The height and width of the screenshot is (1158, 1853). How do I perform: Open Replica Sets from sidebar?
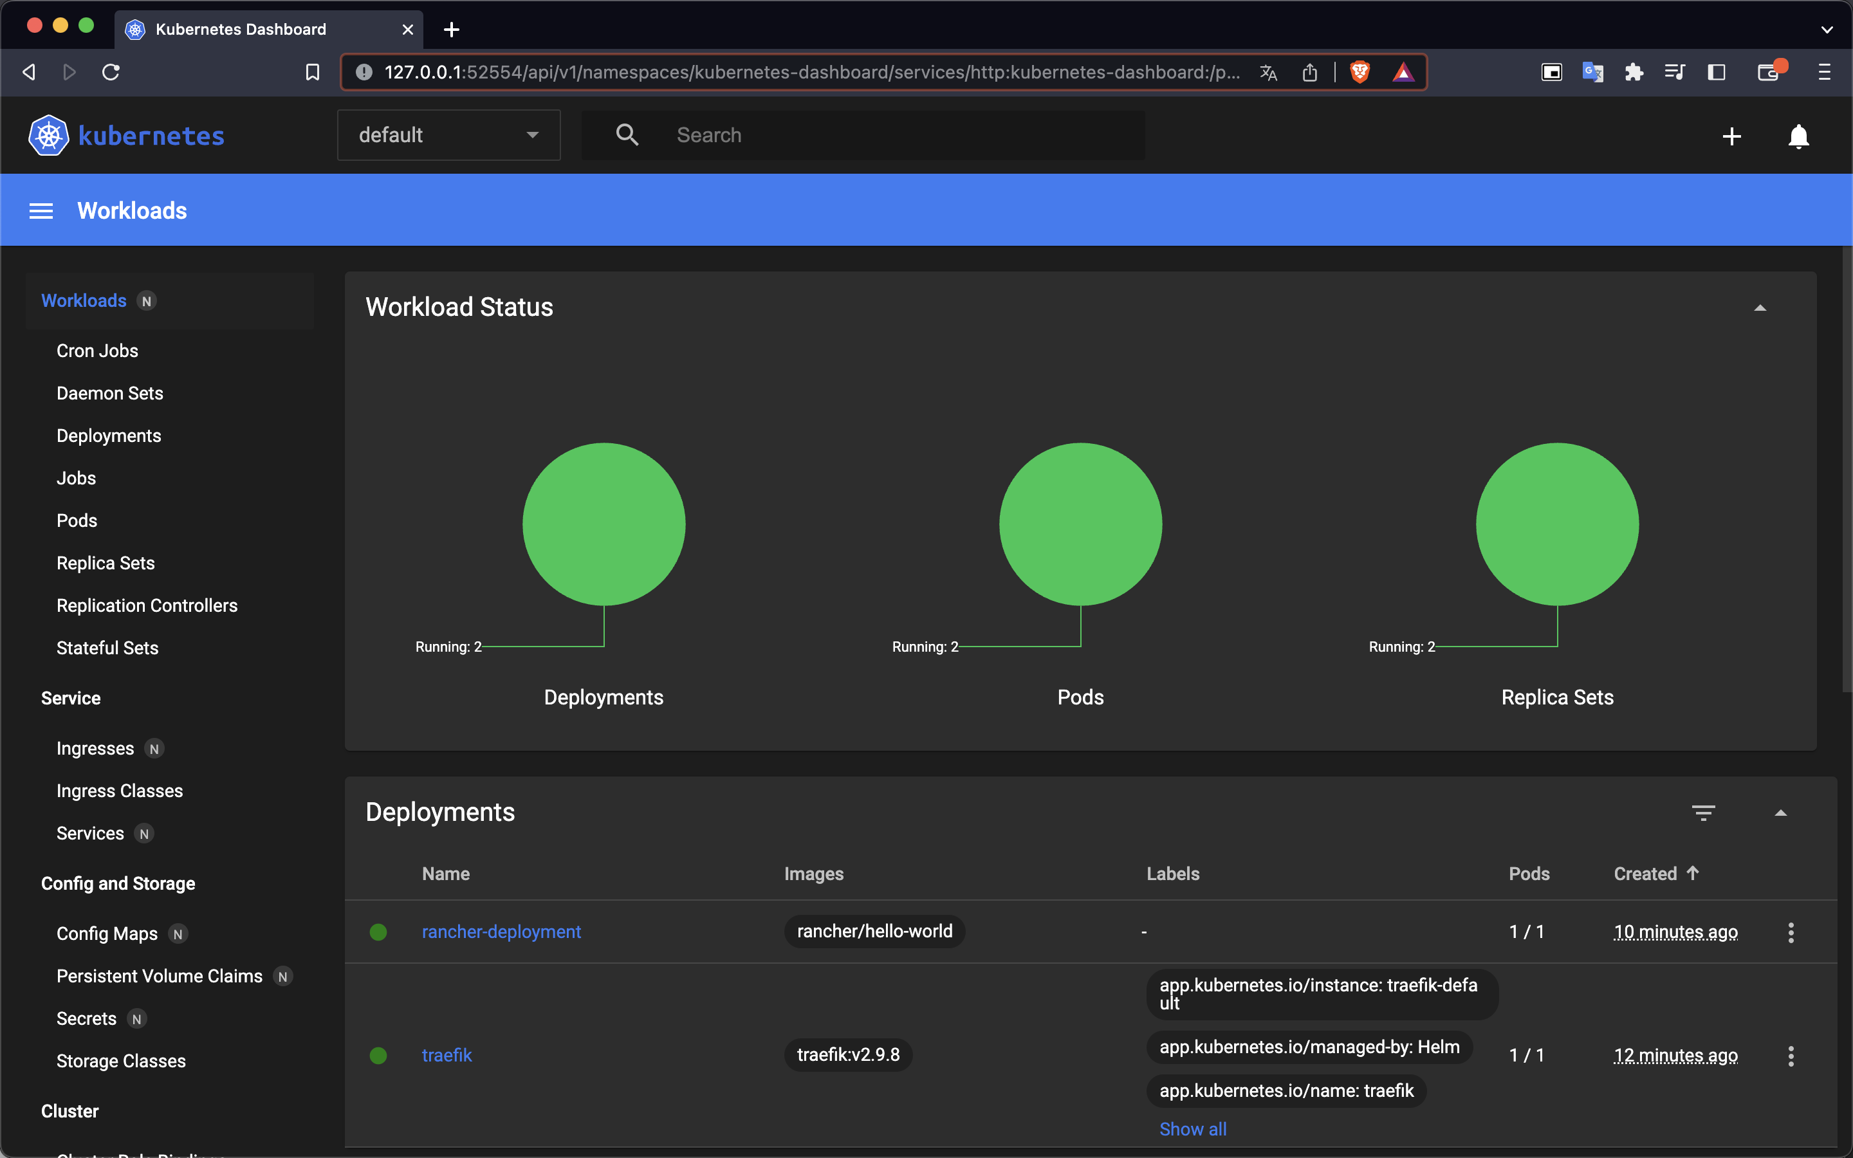106,563
